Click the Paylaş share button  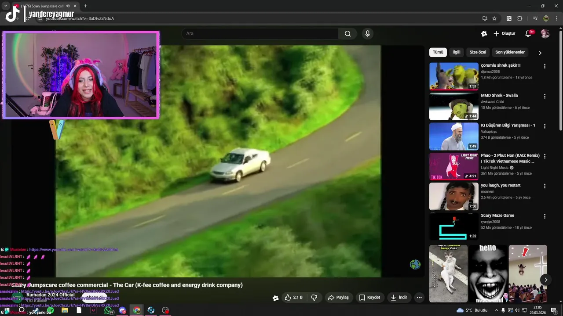(x=338, y=298)
